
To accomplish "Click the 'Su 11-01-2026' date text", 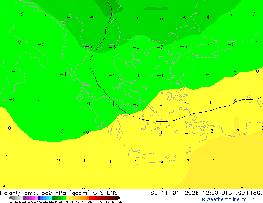I will point(175,193).
